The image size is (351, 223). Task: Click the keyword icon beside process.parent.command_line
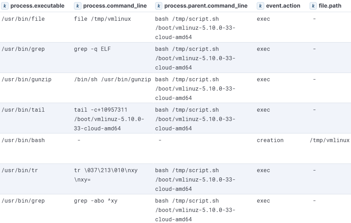click(159, 6)
